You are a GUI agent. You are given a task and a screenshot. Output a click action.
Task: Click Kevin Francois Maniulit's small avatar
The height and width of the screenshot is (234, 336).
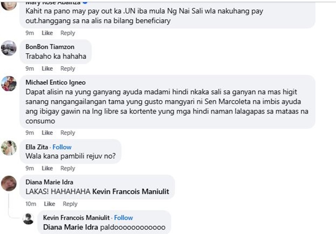point(28,219)
